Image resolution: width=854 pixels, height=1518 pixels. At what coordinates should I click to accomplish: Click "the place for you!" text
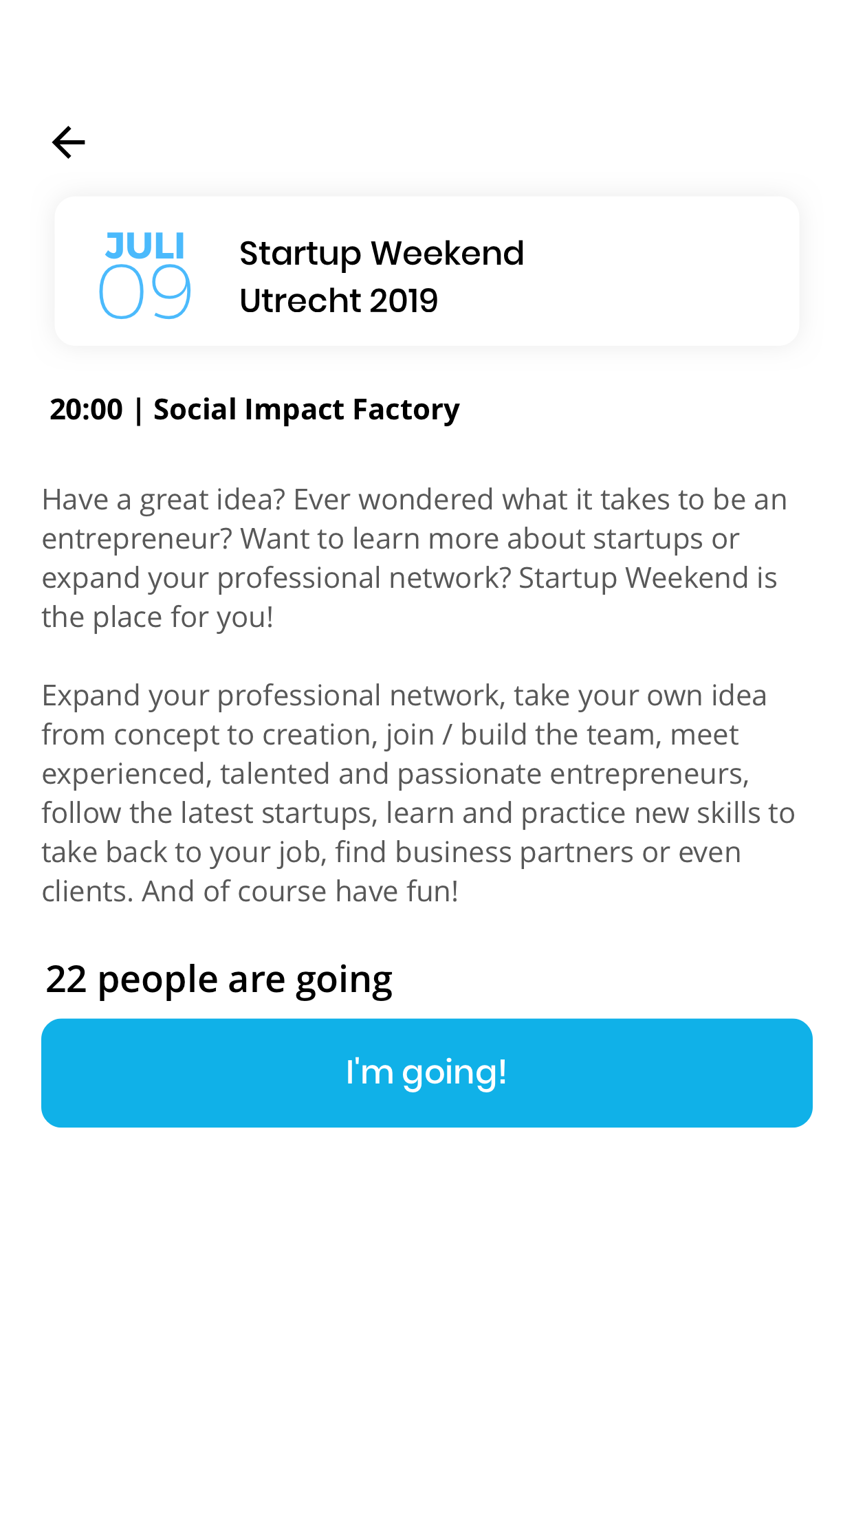157,617
